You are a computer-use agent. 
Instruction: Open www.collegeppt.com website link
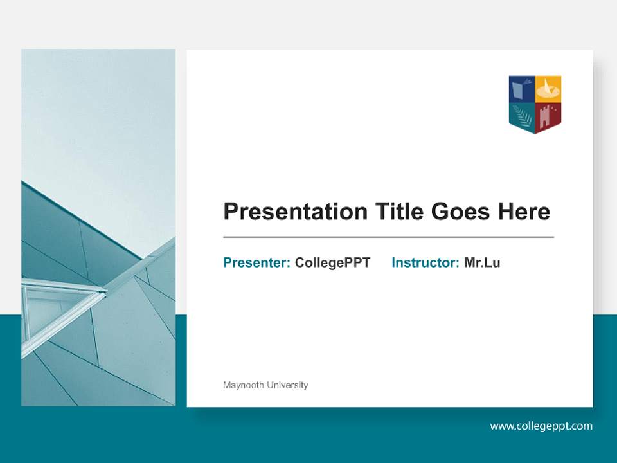[x=541, y=426]
